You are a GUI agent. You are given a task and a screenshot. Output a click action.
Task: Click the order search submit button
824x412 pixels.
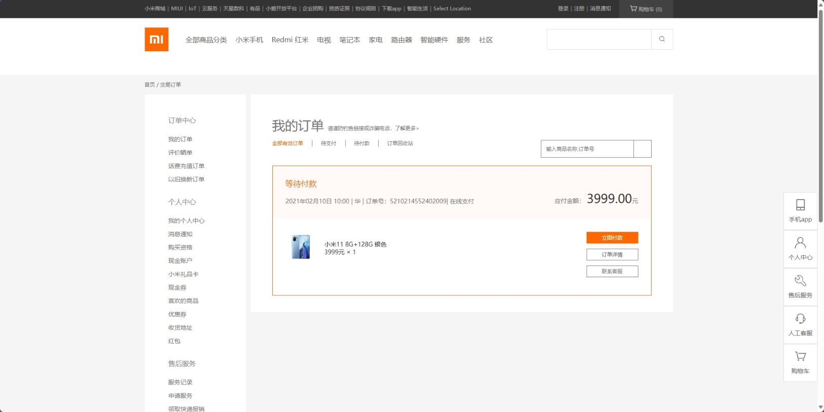tap(642, 149)
